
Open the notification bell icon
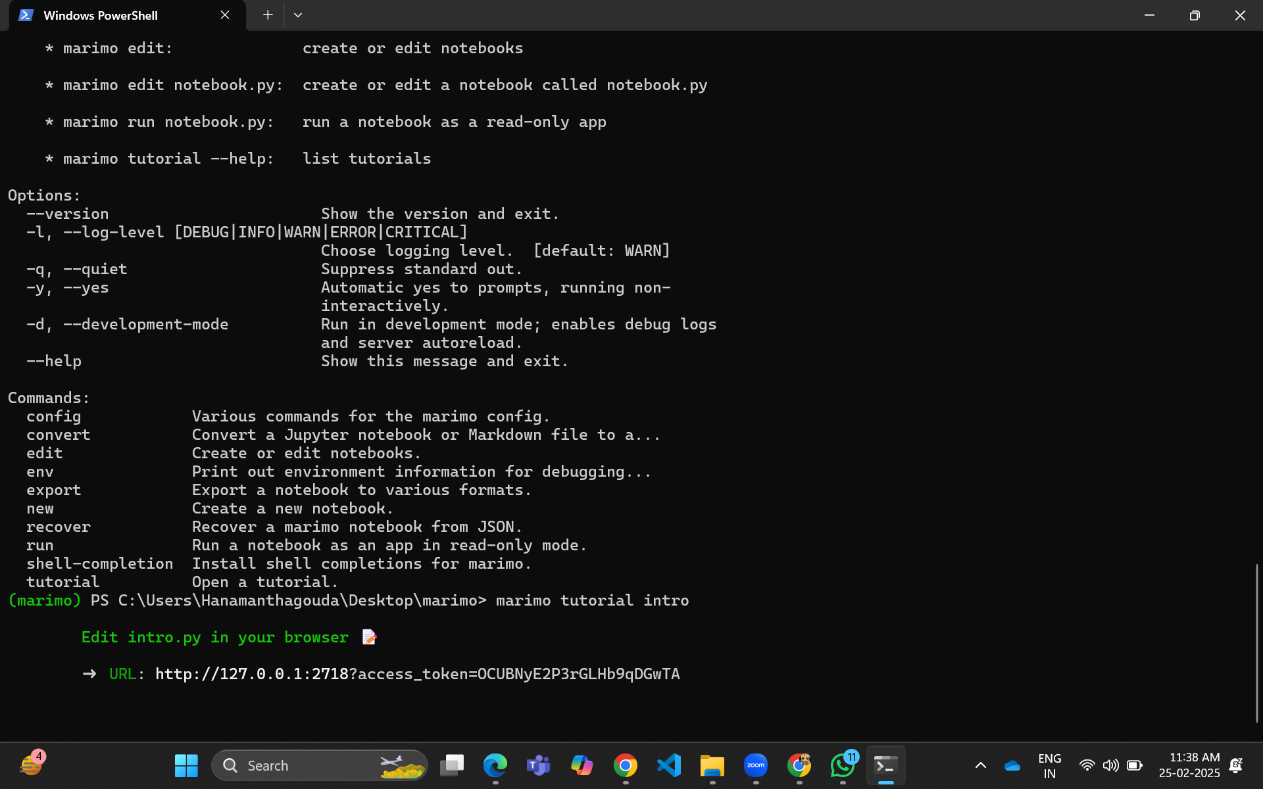(x=1236, y=765)
